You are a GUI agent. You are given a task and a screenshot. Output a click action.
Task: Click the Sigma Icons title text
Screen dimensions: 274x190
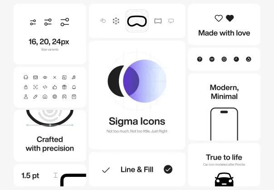point(137,121)
